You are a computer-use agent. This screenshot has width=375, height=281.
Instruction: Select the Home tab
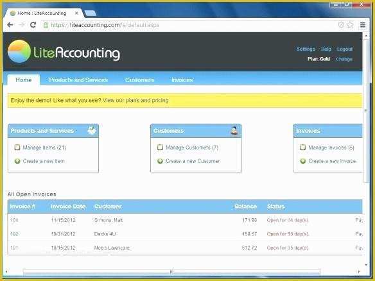click(x=23, y=80)
